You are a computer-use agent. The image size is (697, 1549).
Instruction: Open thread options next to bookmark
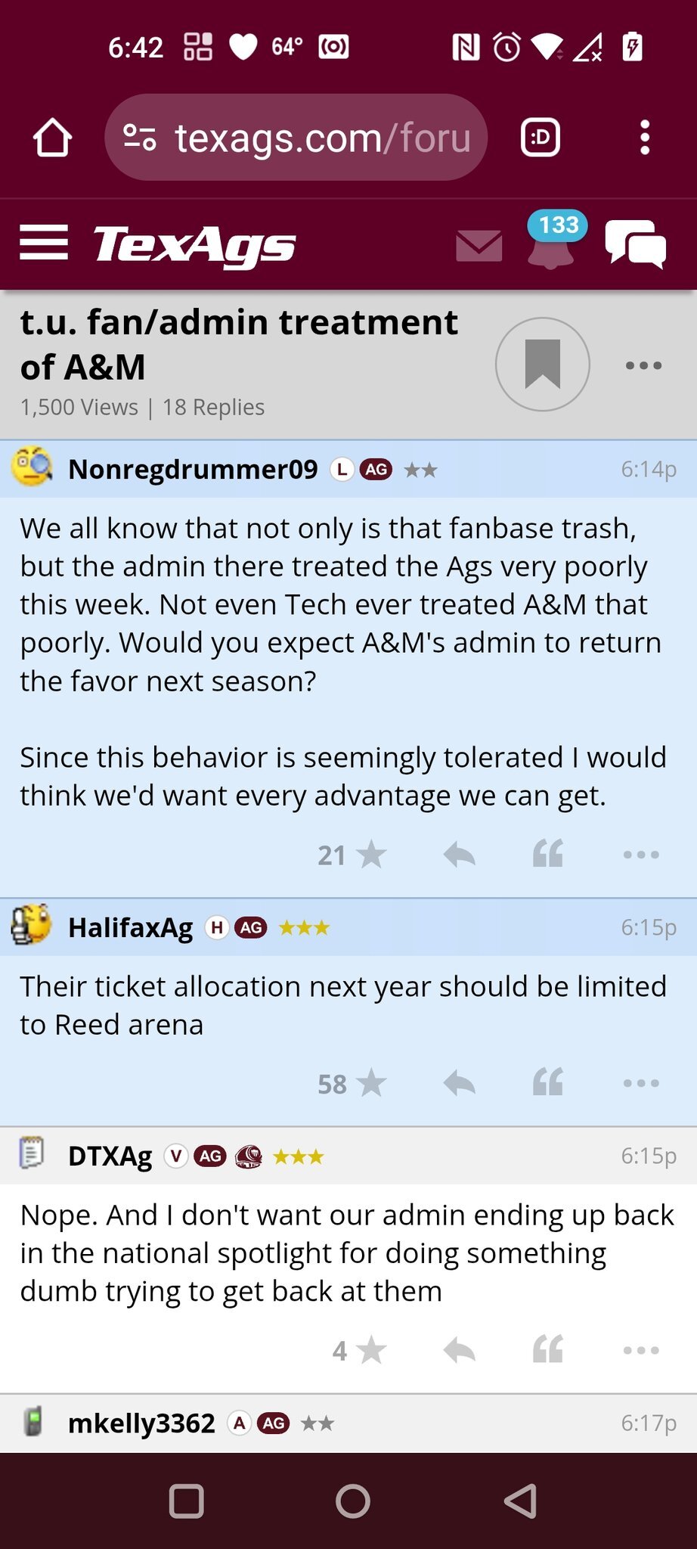[643, 366]
